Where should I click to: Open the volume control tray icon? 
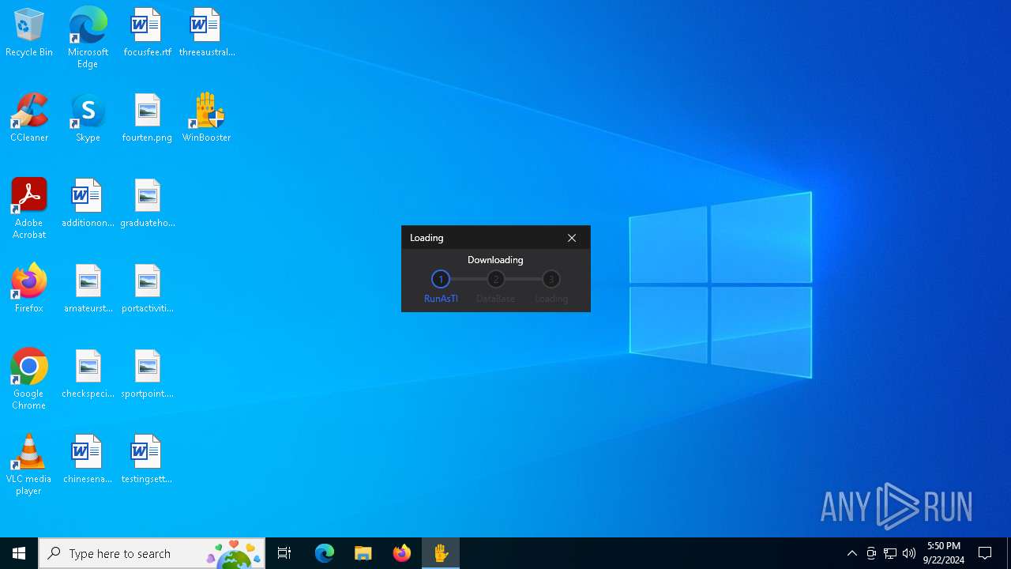pyautogui.click(x=909, y=553)
